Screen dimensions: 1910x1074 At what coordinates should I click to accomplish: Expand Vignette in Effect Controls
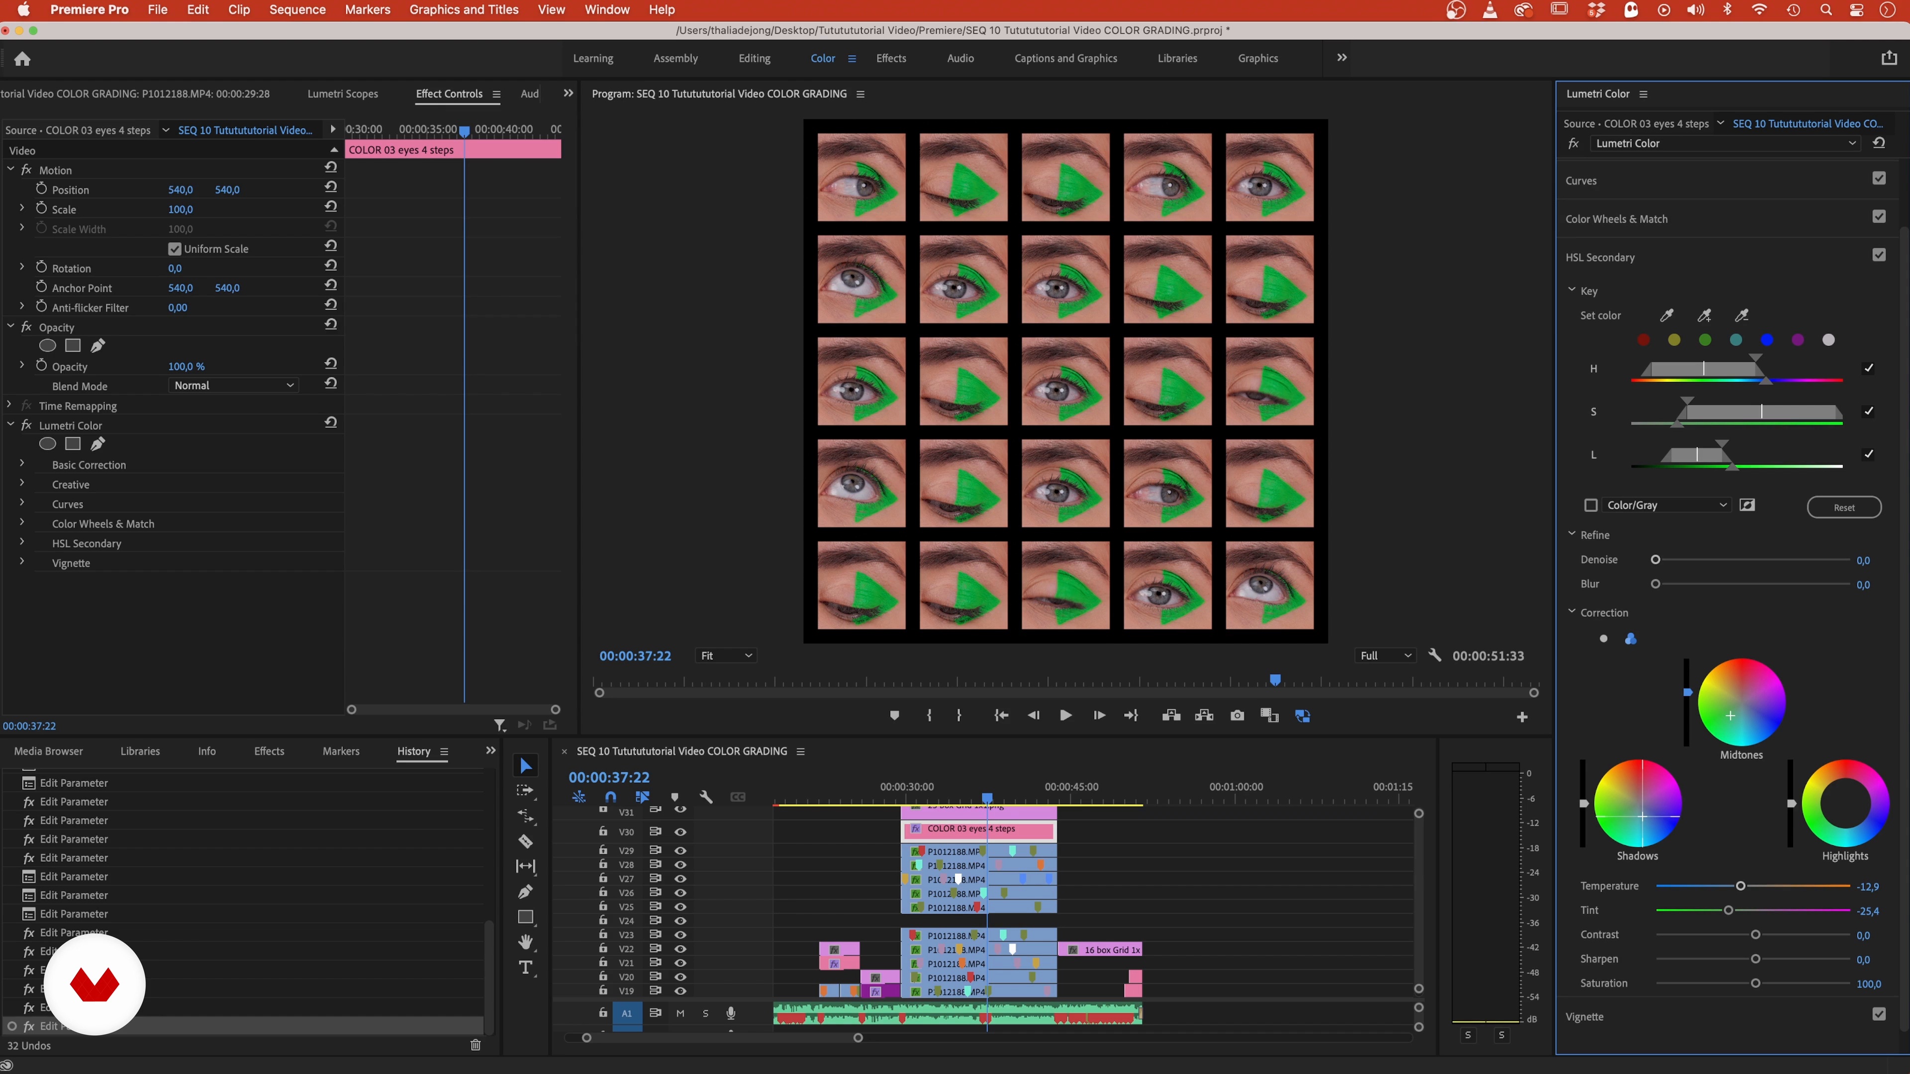pos(22,562)
